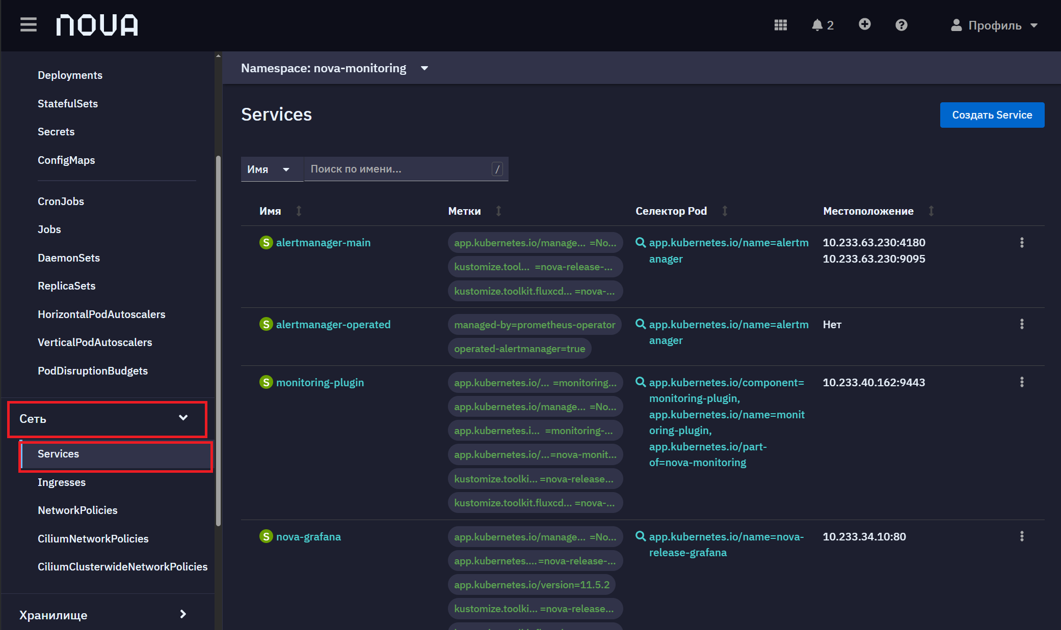Click the S badge beside nova-grafana
The height and width of the screenshot is (630, 1061).
pos(266,536)
